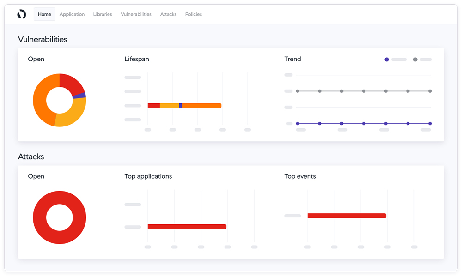462x277 pixels.
Task: Click the Top events title
Action: click(300, 176)
